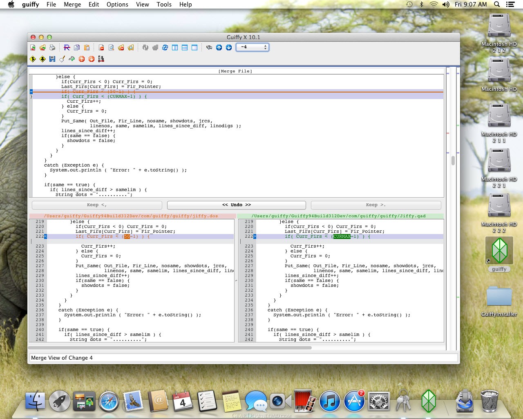Screen dimensions: 523x419
Task: Click the grey swap sides icon
Action: 145,47
